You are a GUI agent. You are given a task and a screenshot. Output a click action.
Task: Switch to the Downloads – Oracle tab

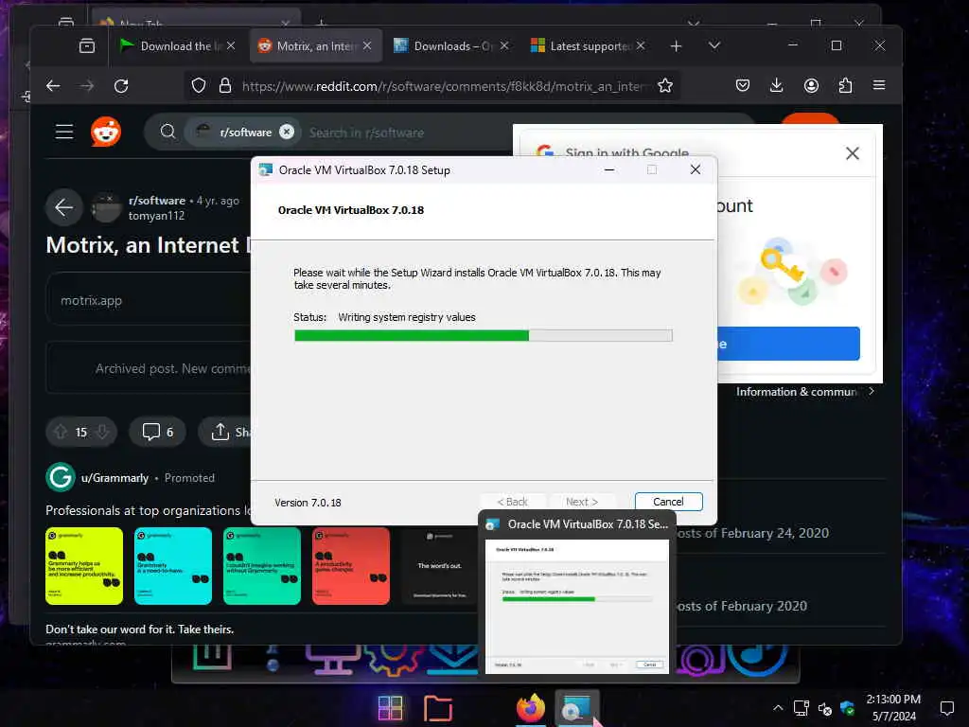coord(451,45)
